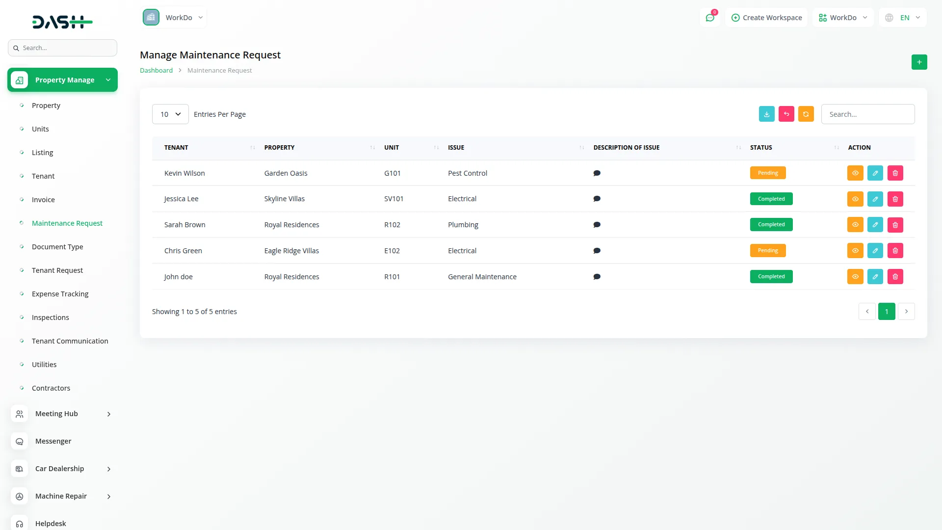The image size is (942, 530).
Task: Click the Dashboard breadcrumb link
Action: pos(156,70)
